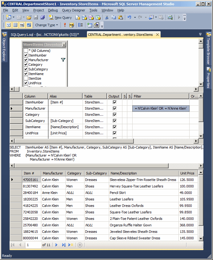This screenshot has height=260, width=213.
Task: Toggle the Show Results Pane icon
Action: [x=29, y=25]
